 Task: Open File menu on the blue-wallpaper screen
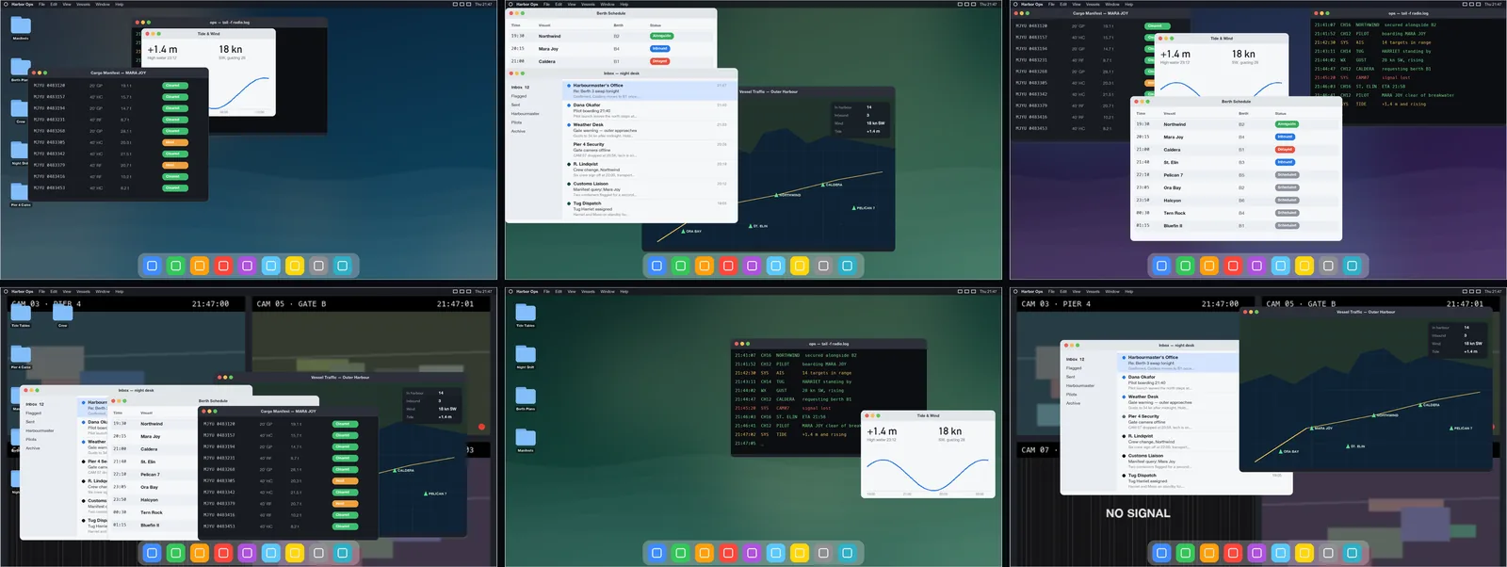tap(41, 4)
